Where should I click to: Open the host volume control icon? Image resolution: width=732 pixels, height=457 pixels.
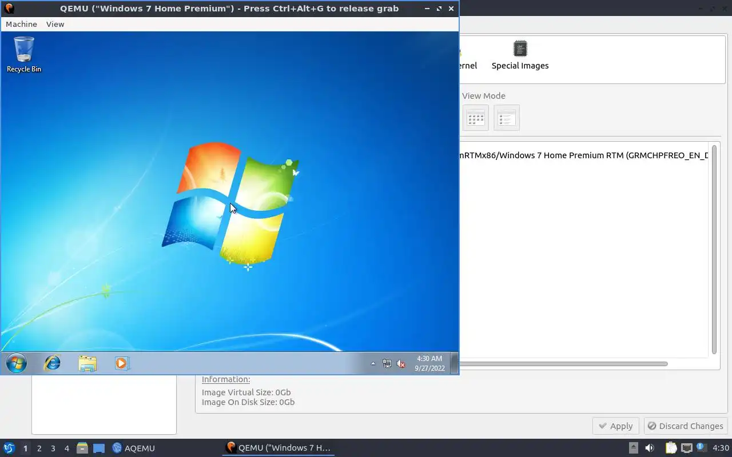tap(650, 448)
